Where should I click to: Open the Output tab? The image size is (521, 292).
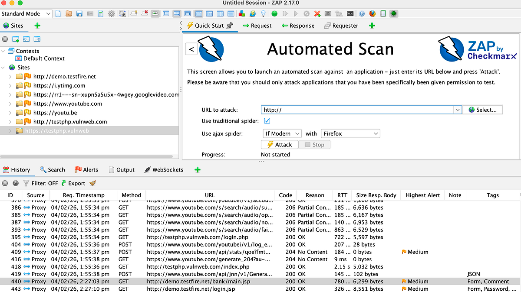[x=122, y=169]
